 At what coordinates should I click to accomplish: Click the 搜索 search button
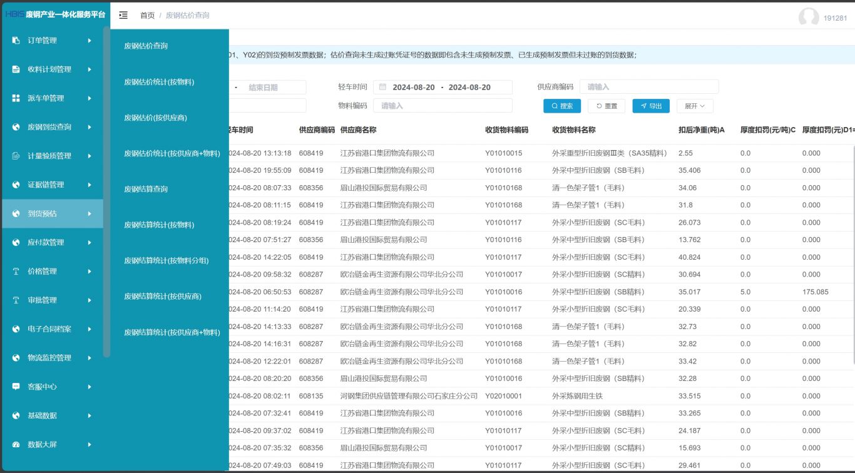(562, 106)
